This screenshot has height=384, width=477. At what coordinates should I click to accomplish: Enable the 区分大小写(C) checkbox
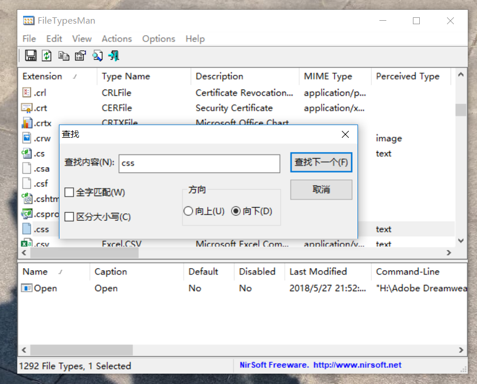click(x=69, y=217)
